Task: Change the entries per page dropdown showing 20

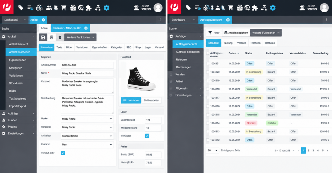Action: point(212,151)
